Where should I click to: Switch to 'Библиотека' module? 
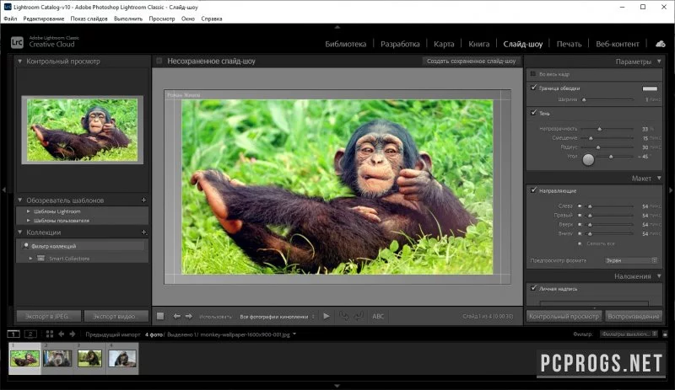(346, 44)
